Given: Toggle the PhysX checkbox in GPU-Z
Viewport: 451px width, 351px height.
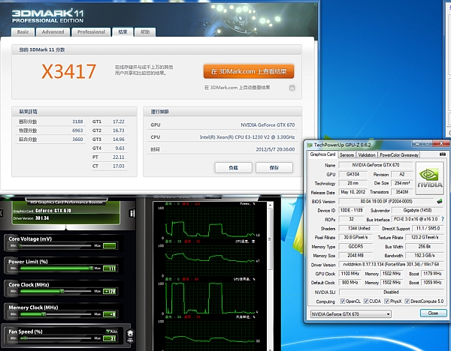Looking at the screenshot, I should [387, 301].
